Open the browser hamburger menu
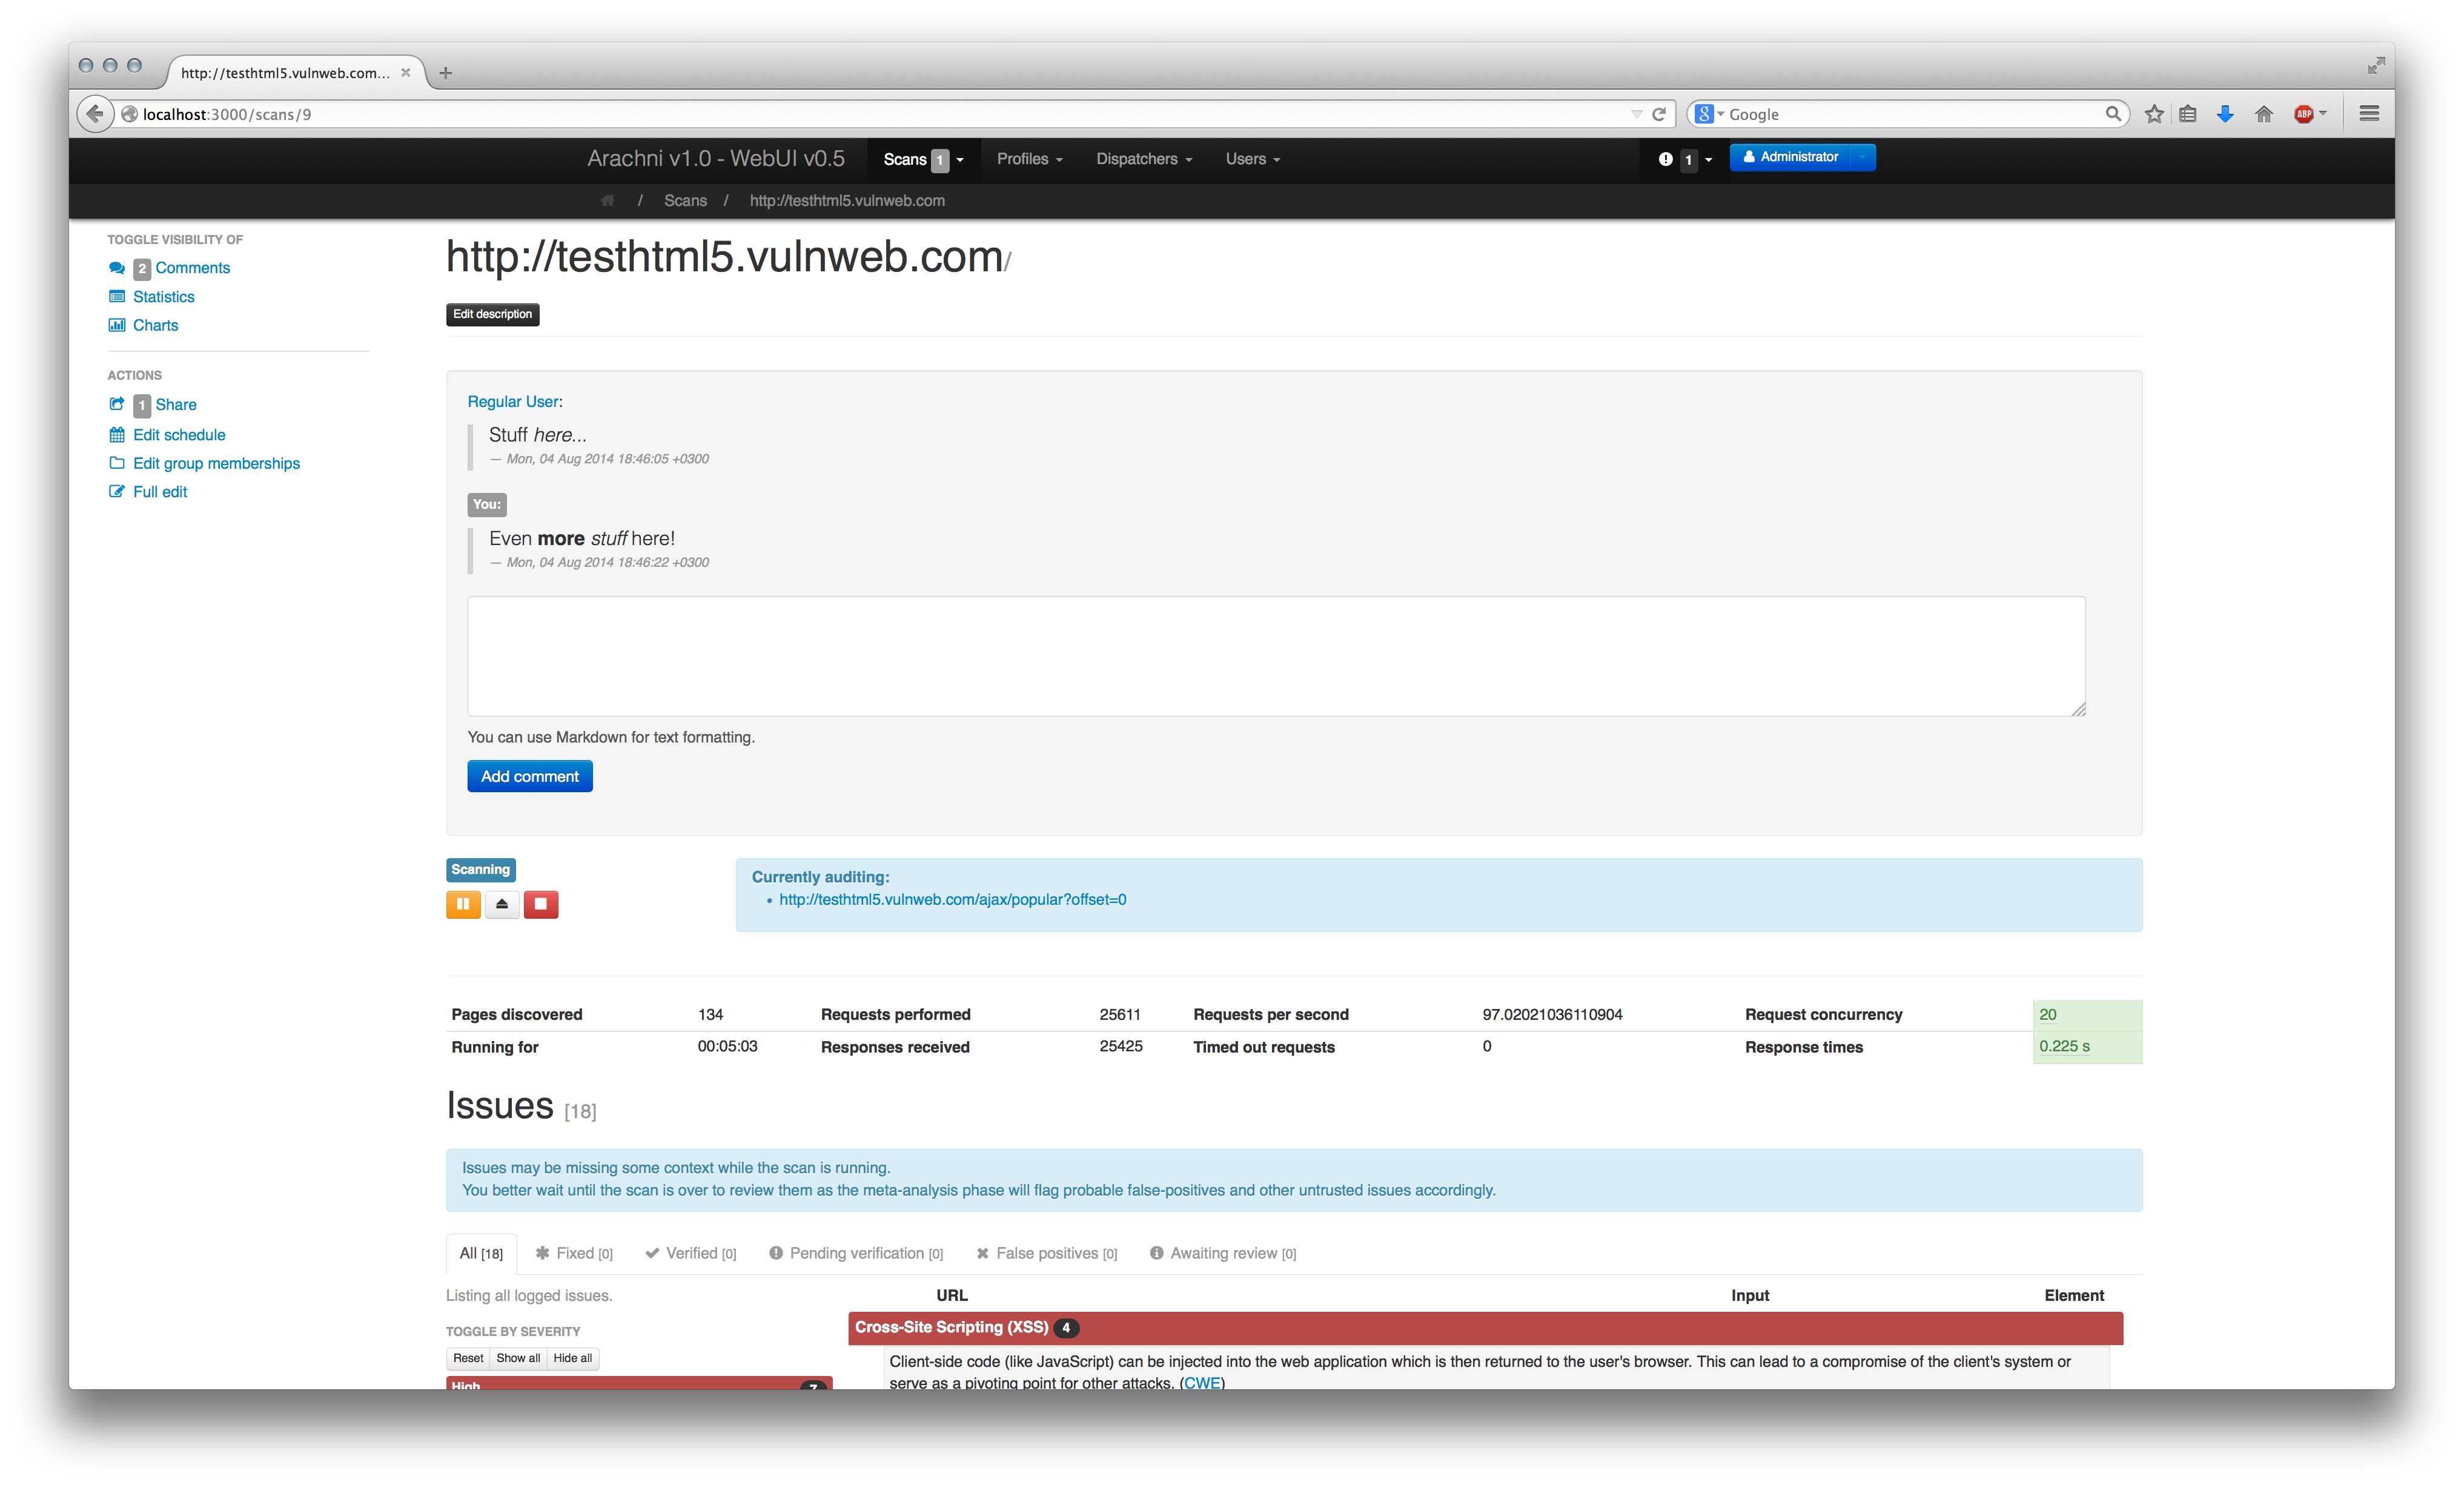Screen dimensions: 2464x1485 [2369, 114]
